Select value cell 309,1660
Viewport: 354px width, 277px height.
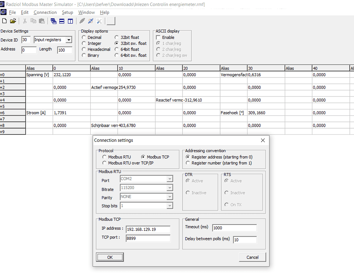[266, 113]
